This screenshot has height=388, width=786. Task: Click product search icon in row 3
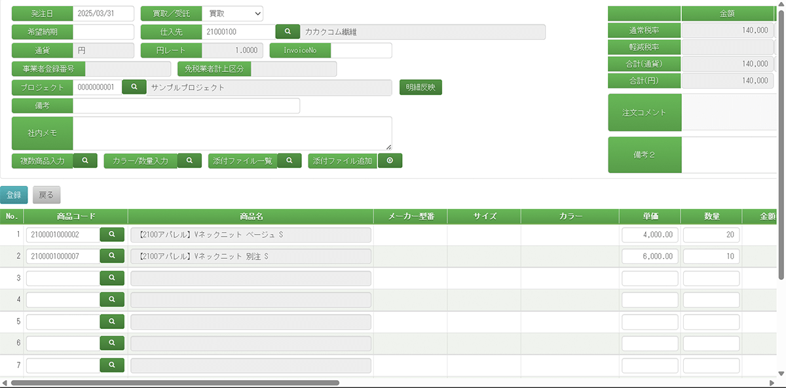112,278
